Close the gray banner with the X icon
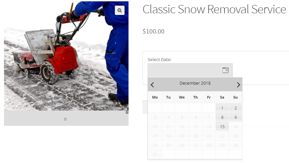Screen dimensions: 289x163 click(127, 112)
